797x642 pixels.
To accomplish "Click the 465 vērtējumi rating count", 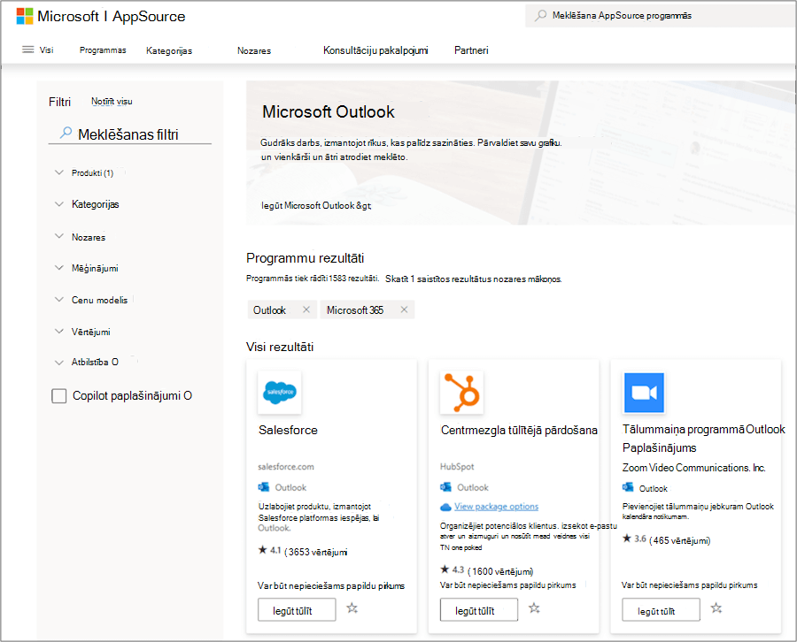I will pyautogui.click(x=679, y=540).
